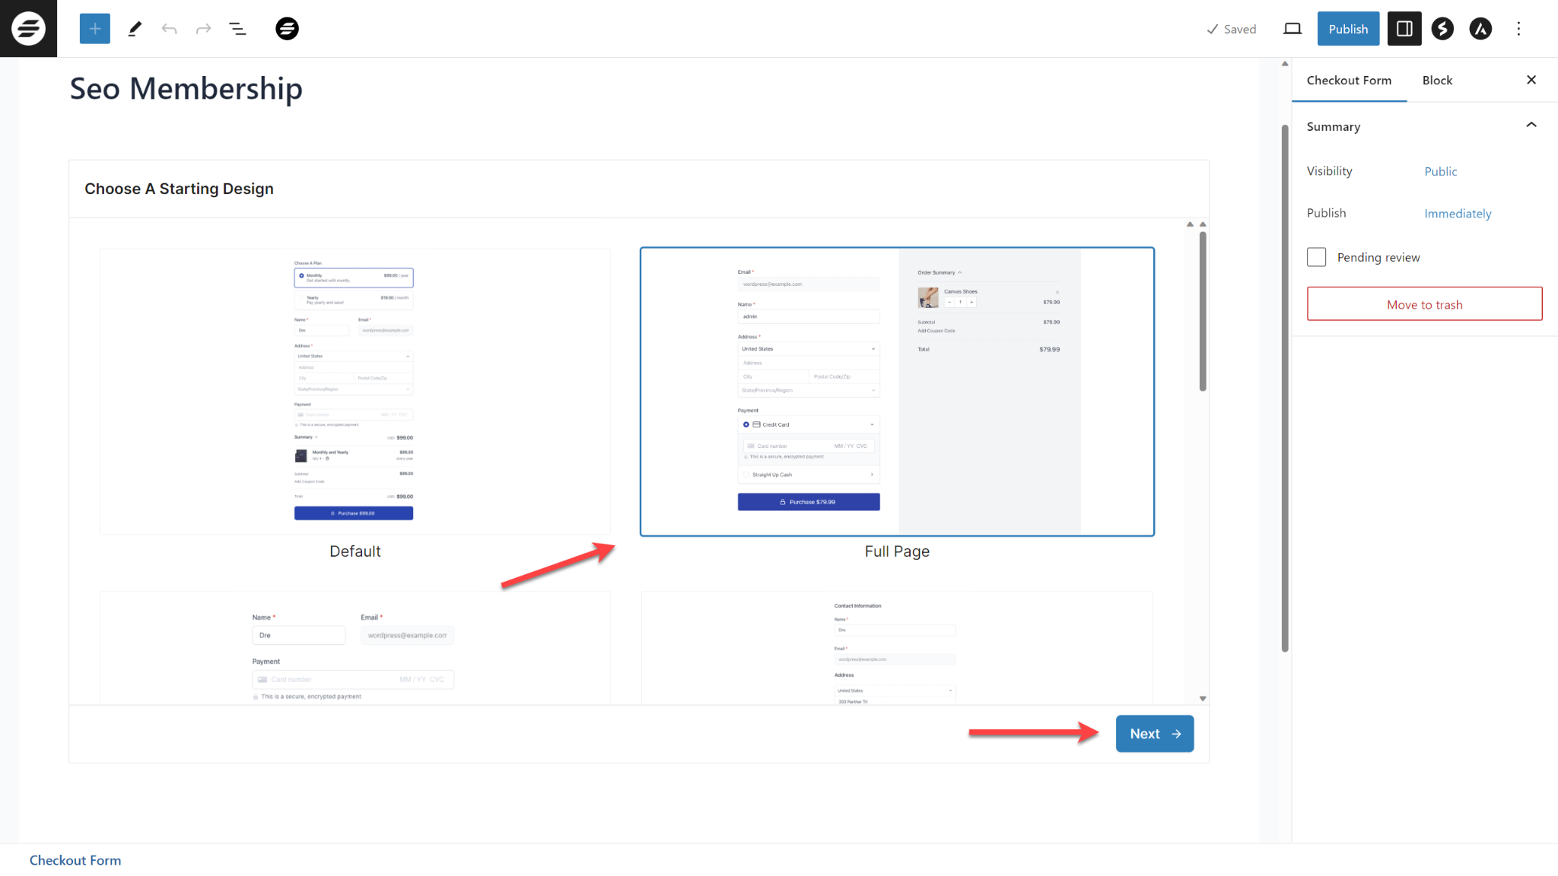The width and height of the screenshot is (1558, 876).
Task: Open the more options three-dot menu
Action: tap(1518, 28)
